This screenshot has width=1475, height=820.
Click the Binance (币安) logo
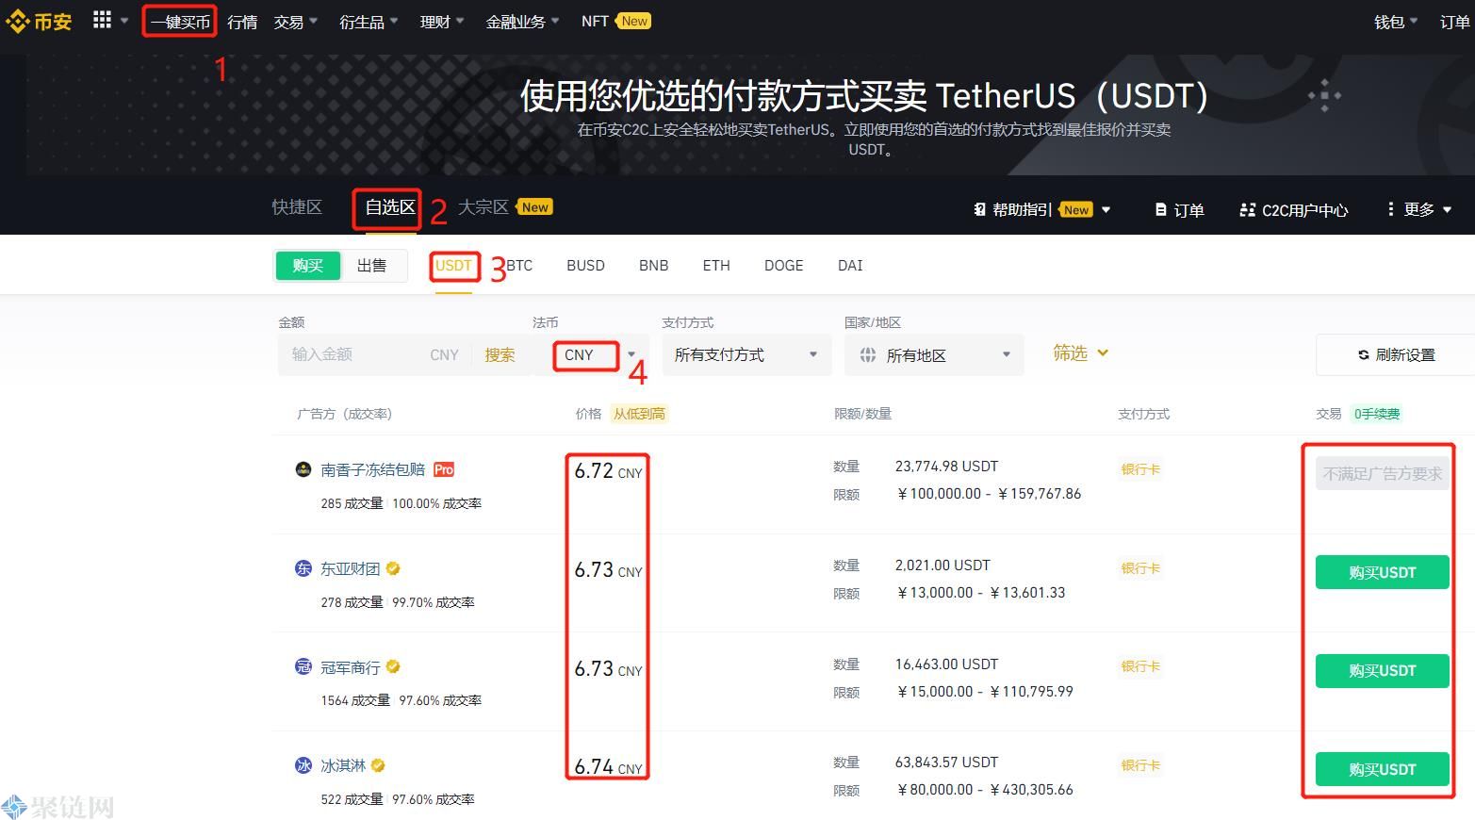39,21
